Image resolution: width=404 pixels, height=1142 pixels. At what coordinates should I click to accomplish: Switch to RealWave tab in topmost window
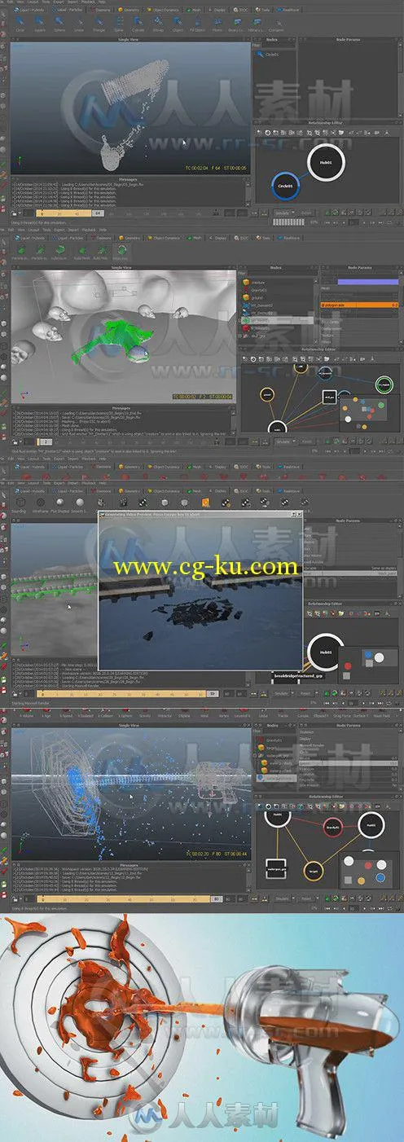(288, 9)
